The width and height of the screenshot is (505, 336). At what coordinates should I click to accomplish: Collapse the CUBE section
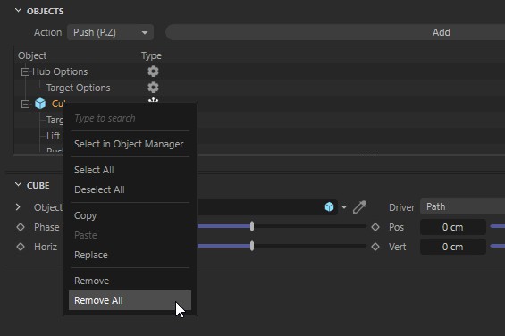(19, 185)
